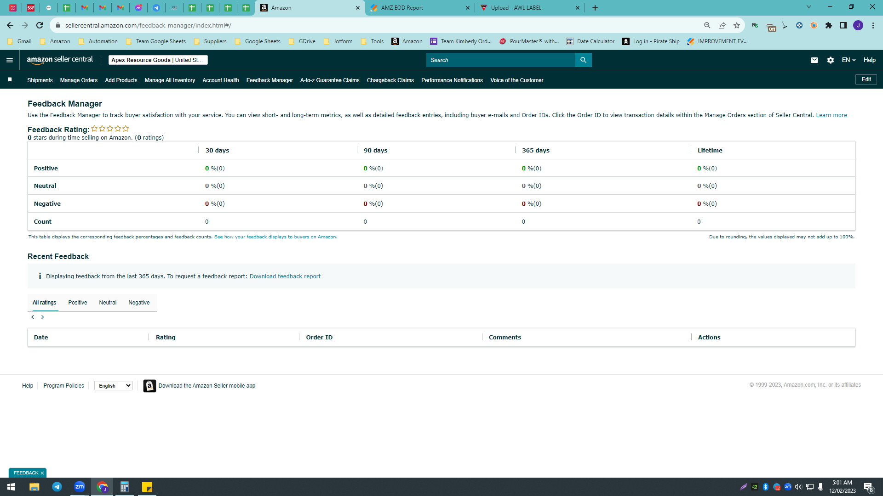Switch to the AMZ EOD Report tab

pyautogui.click(x=420, y=8)
